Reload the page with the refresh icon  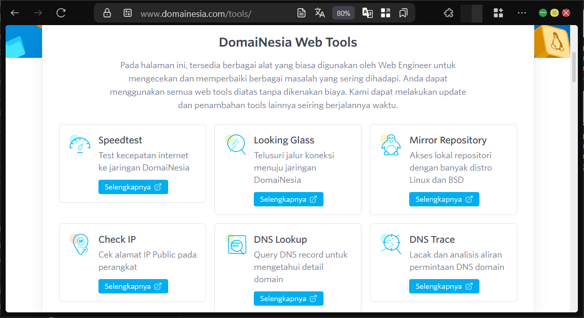61,13
